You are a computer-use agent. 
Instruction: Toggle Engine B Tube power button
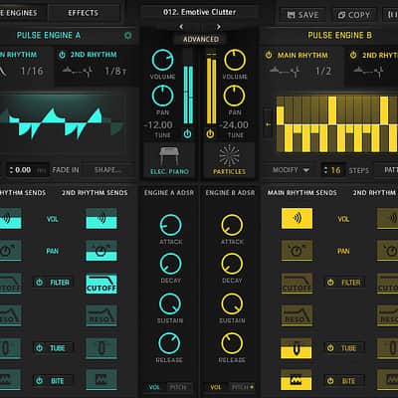(330, 348)
